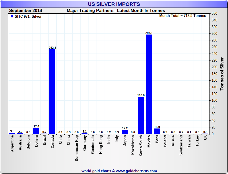Screen dimensions: 228x174
Task: Click the Tonnes of Silver axis title
Action: coord(222,74)
